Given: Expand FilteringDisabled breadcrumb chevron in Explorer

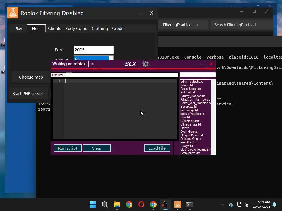Looking at the screenshot, I should click(197, 25).
